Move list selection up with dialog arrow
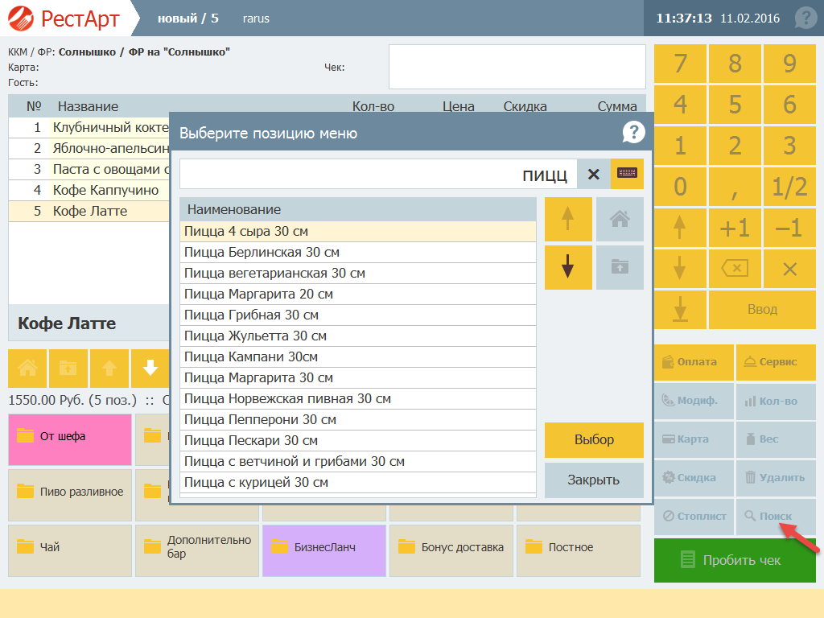Viewport: 824px width, 618px height. (568, 219)
